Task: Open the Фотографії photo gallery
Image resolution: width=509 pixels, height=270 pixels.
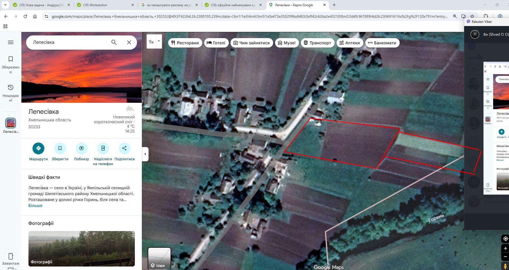Action: pyautogui.click(x=81, y=249)
